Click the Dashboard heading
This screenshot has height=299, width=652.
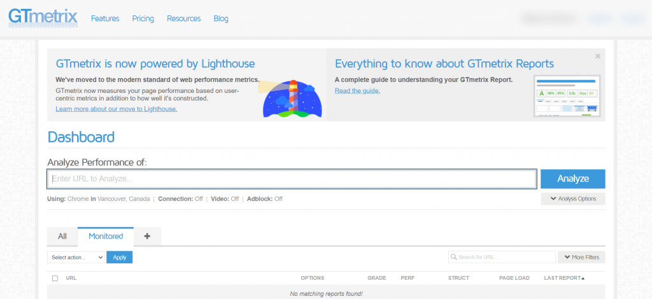pyautogui.click(x=81, y=137)
